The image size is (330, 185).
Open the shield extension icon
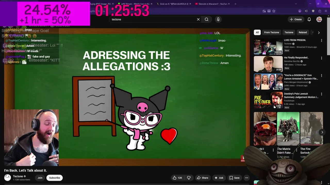(x=313, y=11)
